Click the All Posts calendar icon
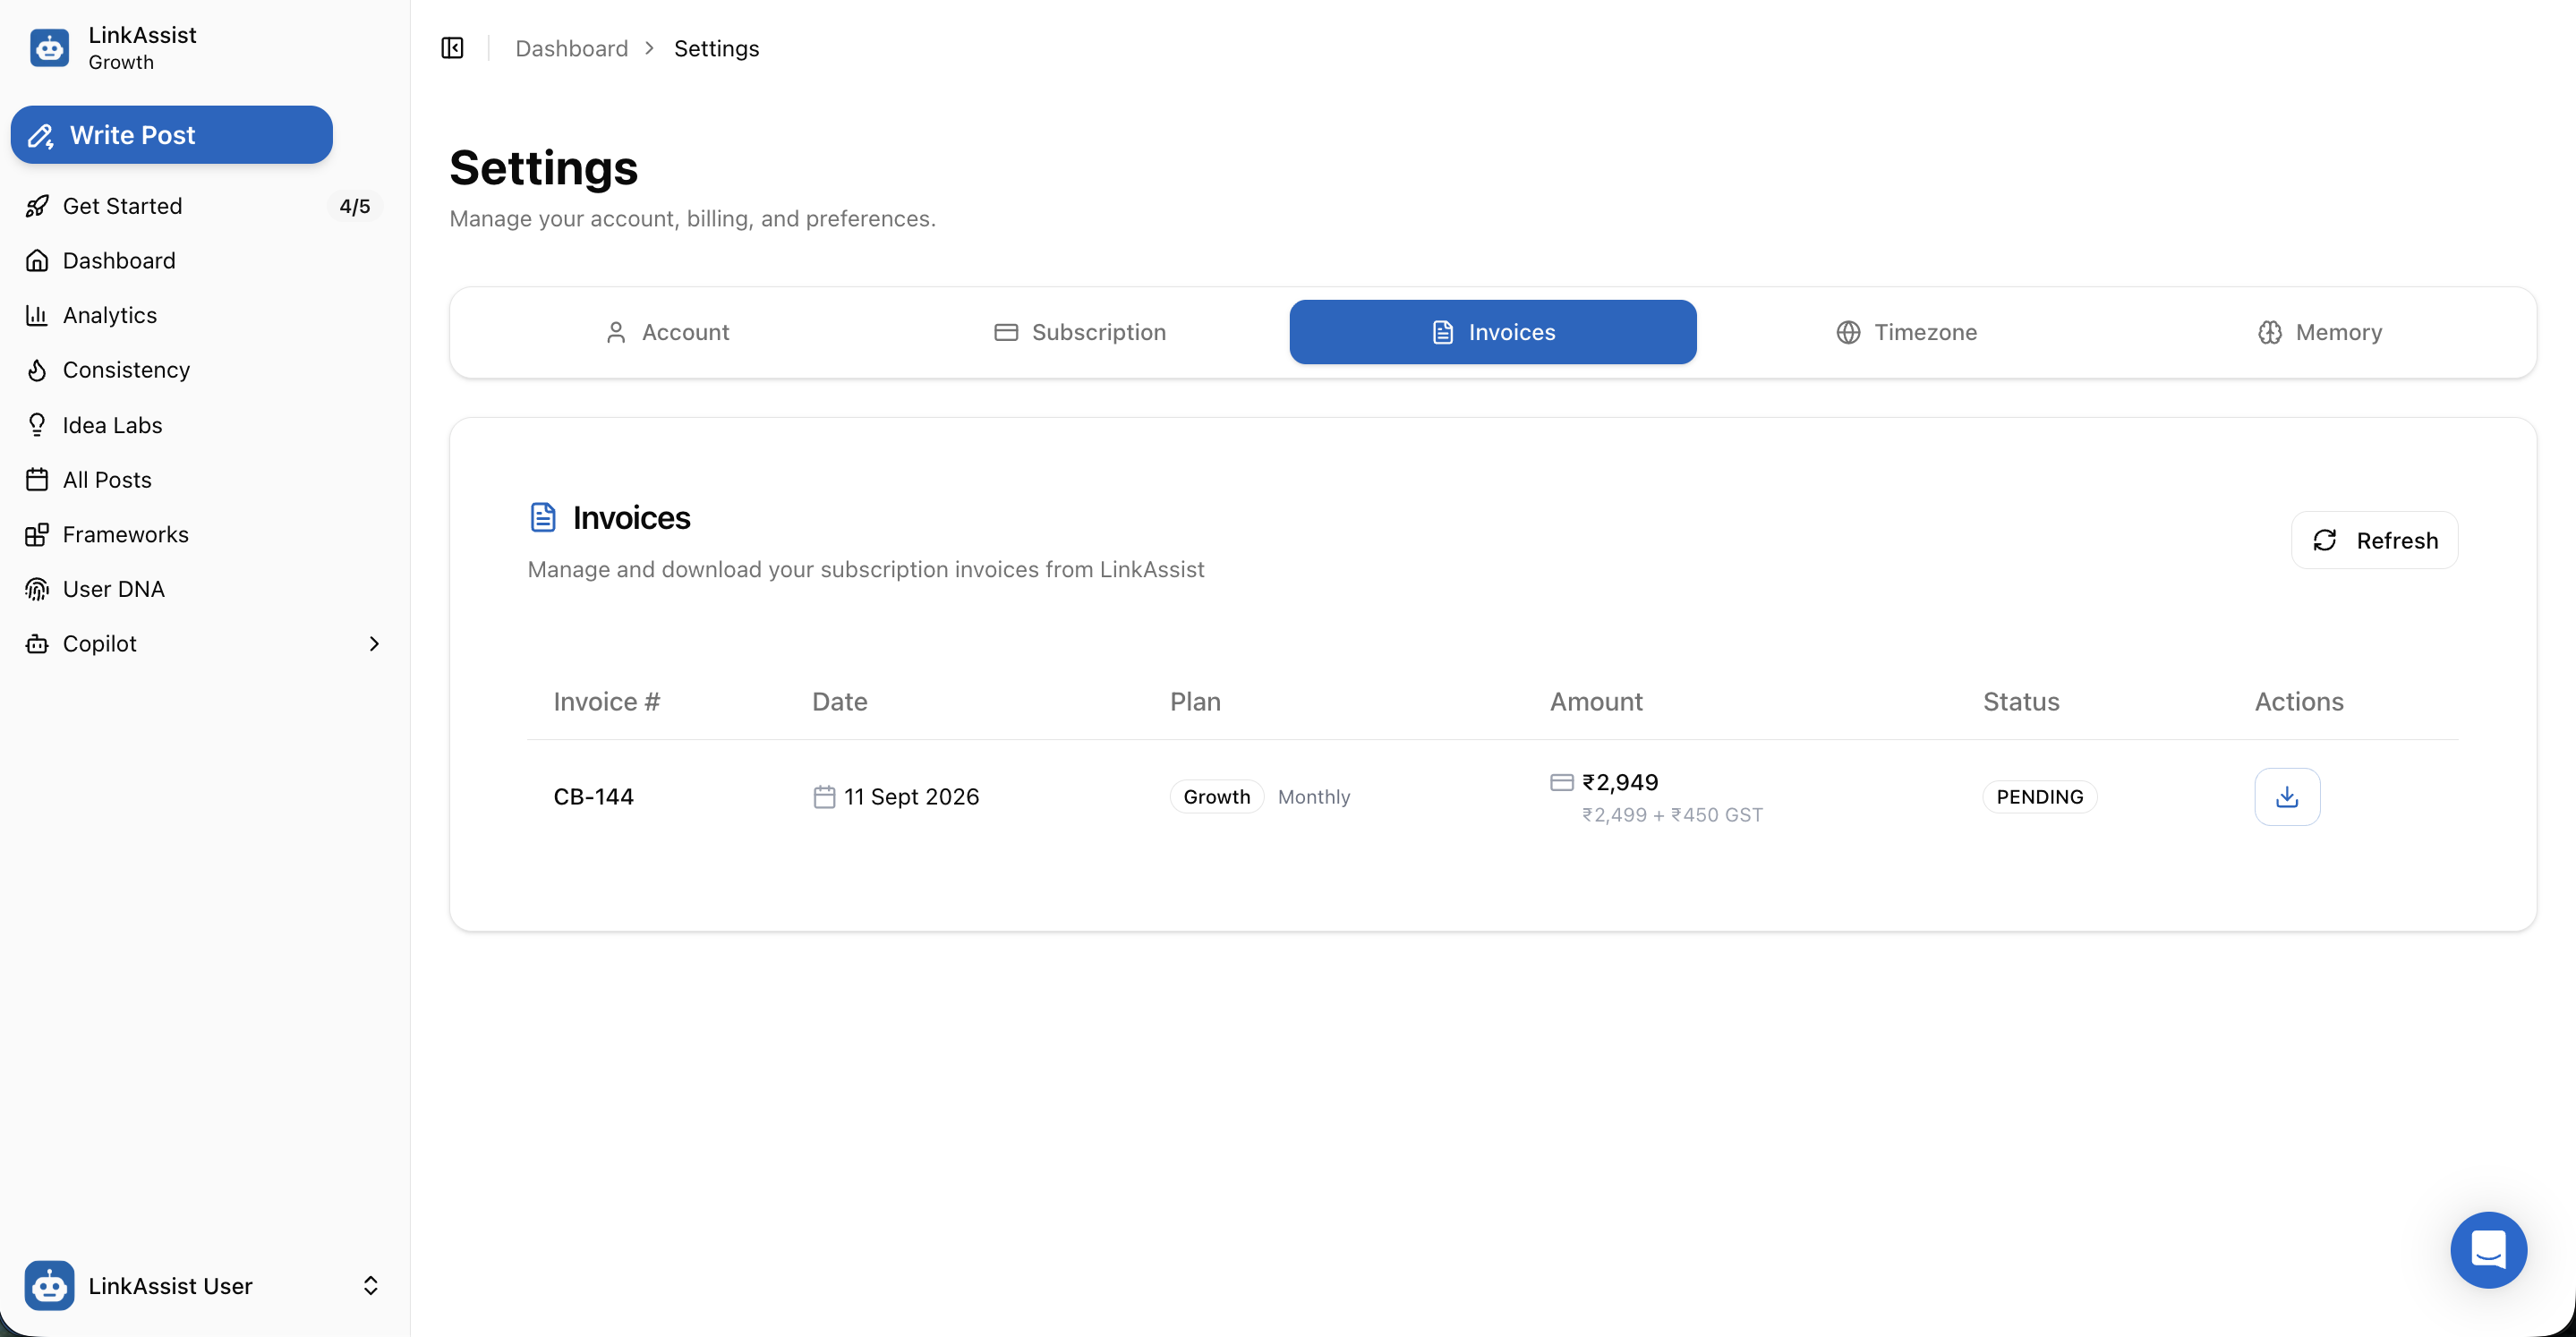Screen dimensions: 2576x1337 pyautogui.click(x=37, y=480)
